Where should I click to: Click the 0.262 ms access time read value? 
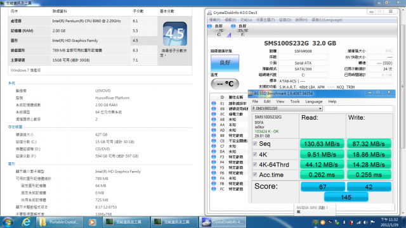pyautogui.click(x=322, y=175)
